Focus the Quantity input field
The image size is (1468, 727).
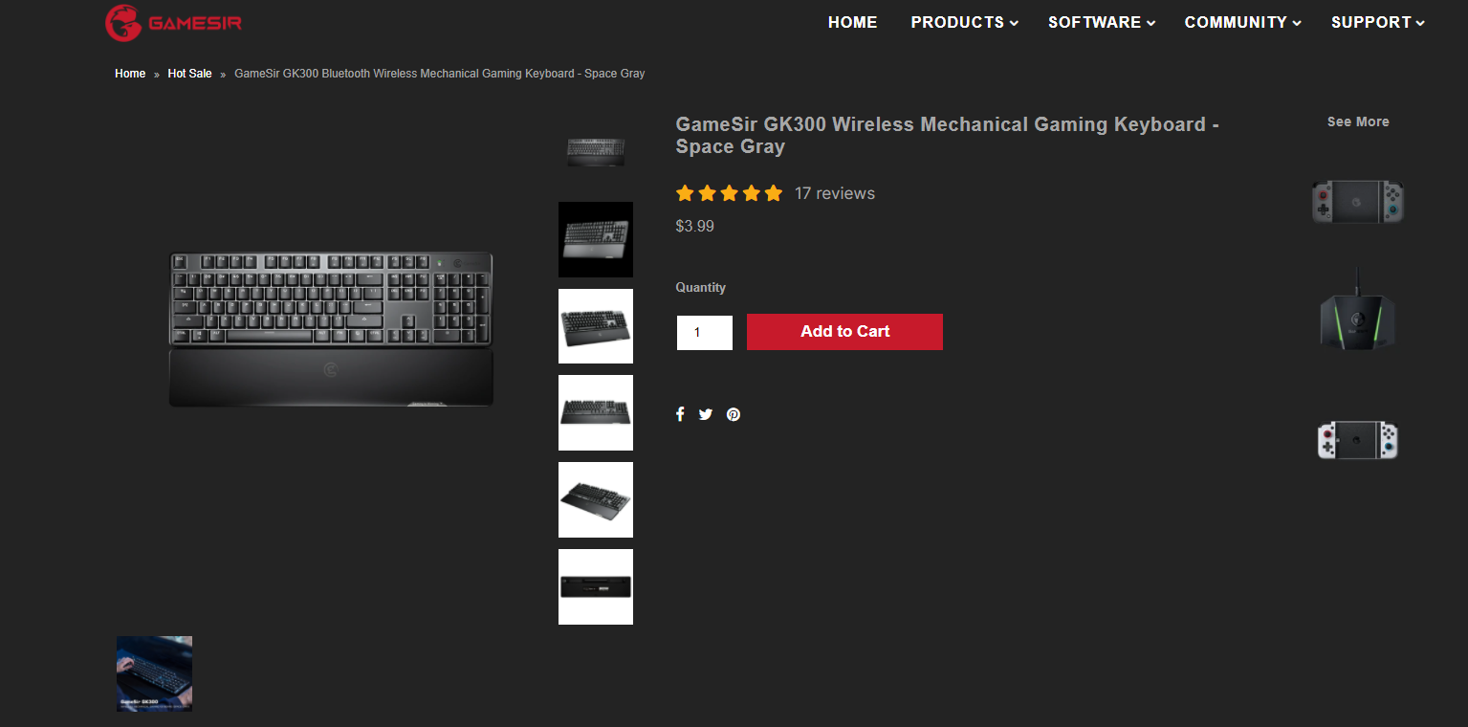[x=705, y=333]
